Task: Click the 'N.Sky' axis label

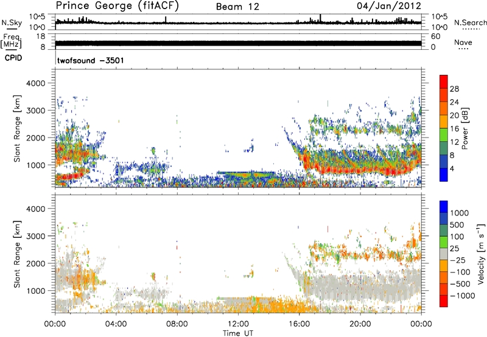Action: click(12, 23)
